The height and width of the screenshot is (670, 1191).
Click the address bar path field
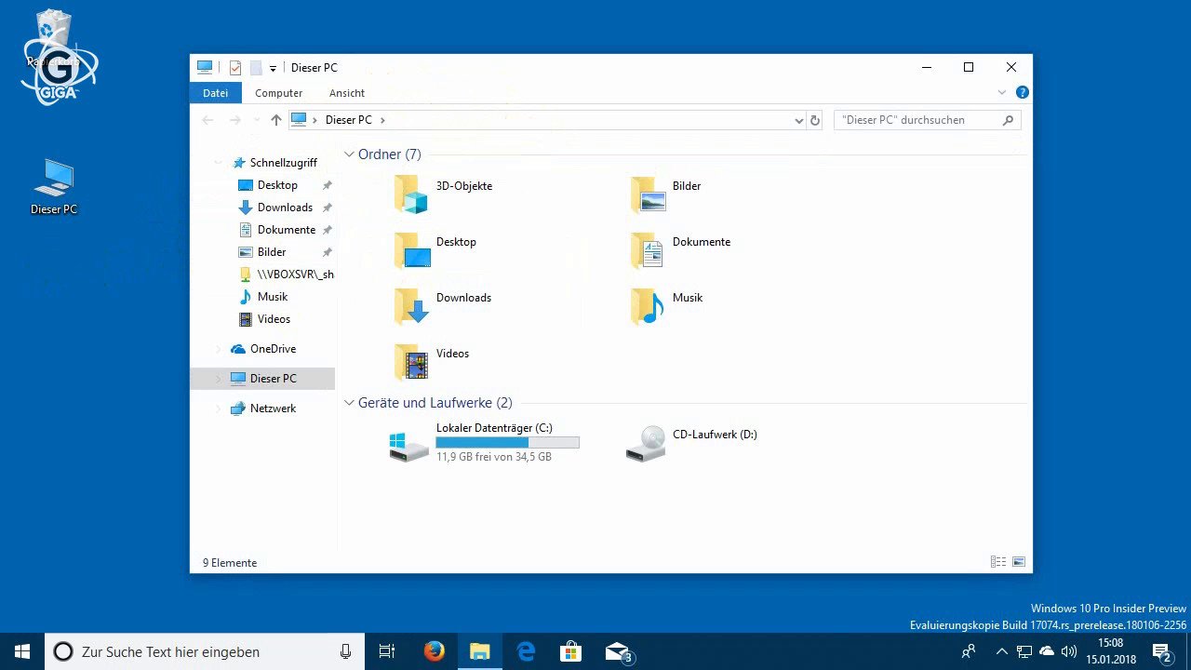click(547, 120)
